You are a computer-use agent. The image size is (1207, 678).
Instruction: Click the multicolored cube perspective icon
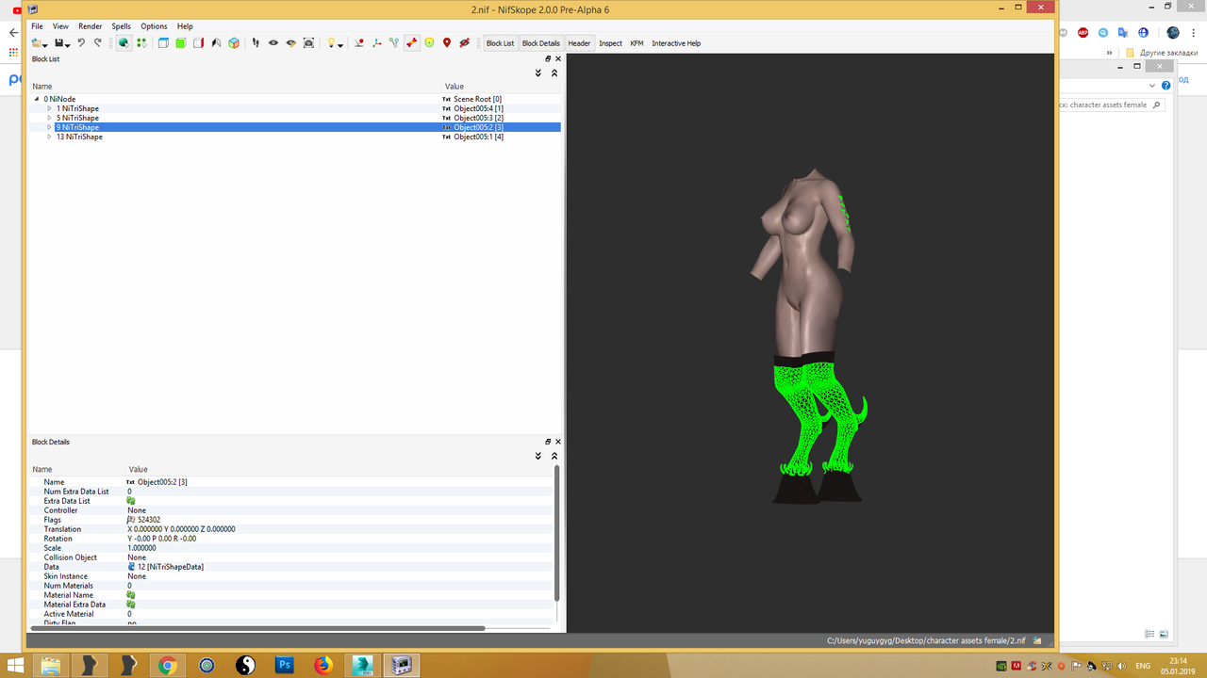point(234,42)
